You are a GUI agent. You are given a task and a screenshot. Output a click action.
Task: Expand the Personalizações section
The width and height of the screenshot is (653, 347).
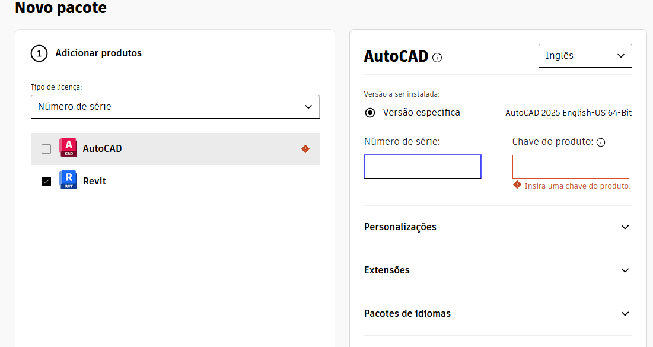[498, 227]
